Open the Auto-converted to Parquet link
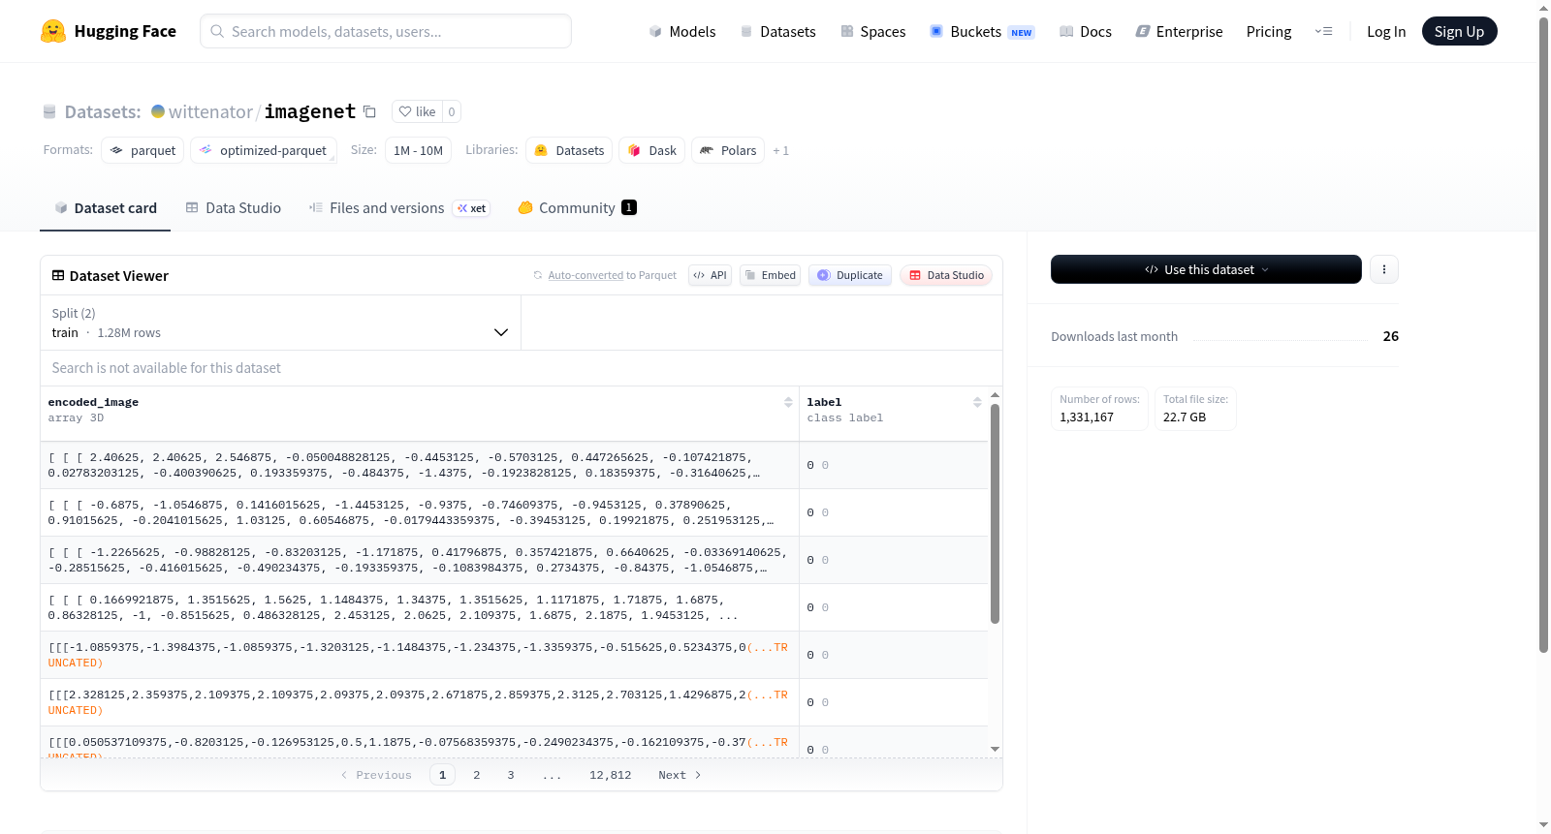 (613, 275)
